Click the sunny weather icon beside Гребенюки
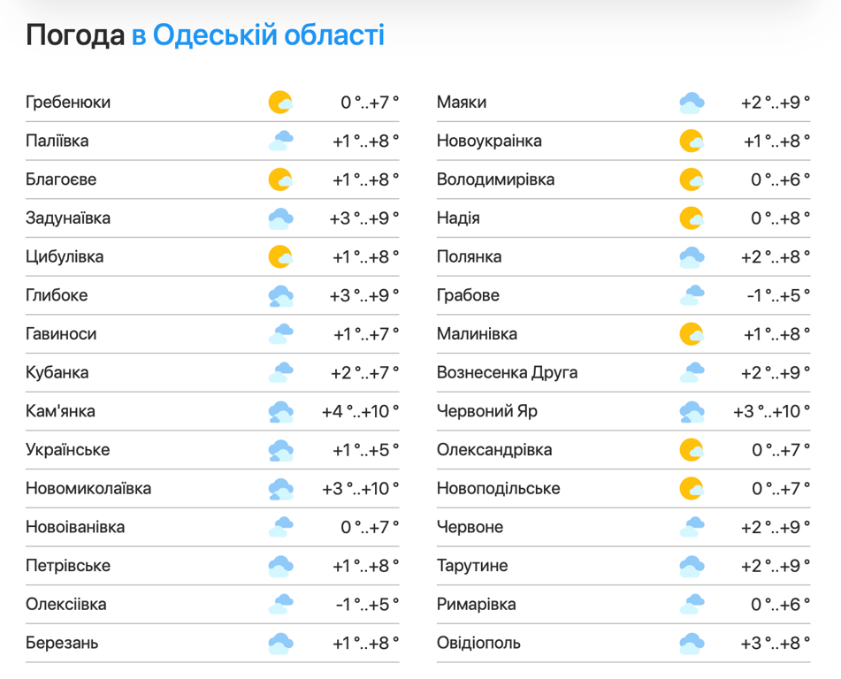 [280, 103]
